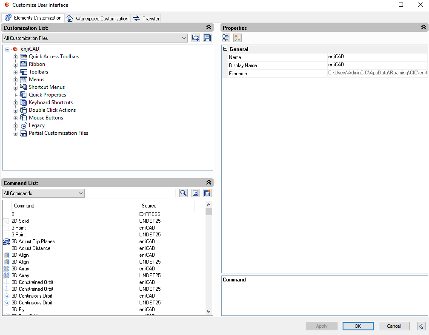Screen dimensions: 429x335
Task: Expand the Keyboard Shortcuts tree node
Action: tap(16, 103)
